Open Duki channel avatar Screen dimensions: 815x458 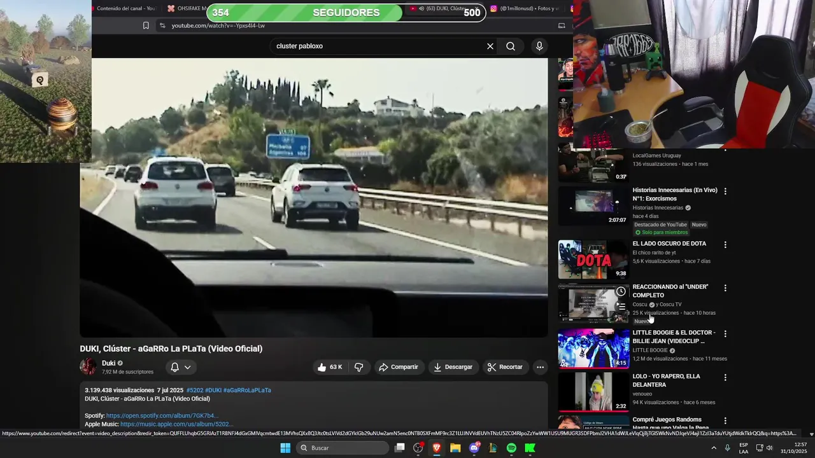[x=88, y=366]
